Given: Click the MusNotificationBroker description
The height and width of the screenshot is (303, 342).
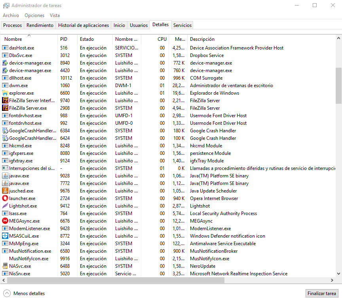Looking at the screenshot, I should coord(214,251).
